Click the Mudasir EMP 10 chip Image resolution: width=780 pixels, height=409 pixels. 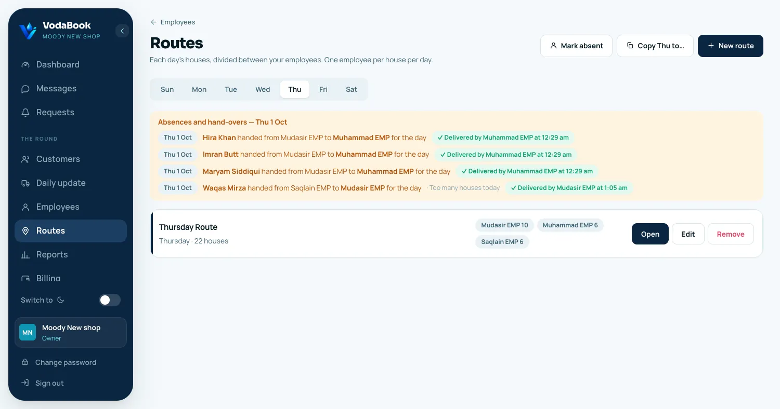click(x=504, y=225)
